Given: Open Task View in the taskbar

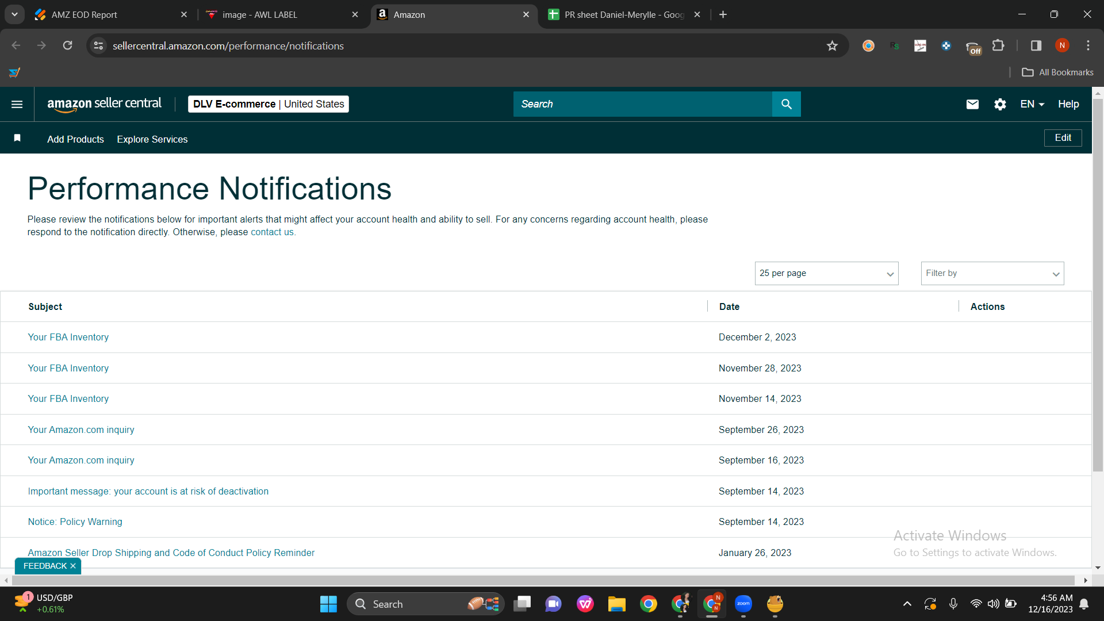Looking at the screenshot, I should [522, 604].
